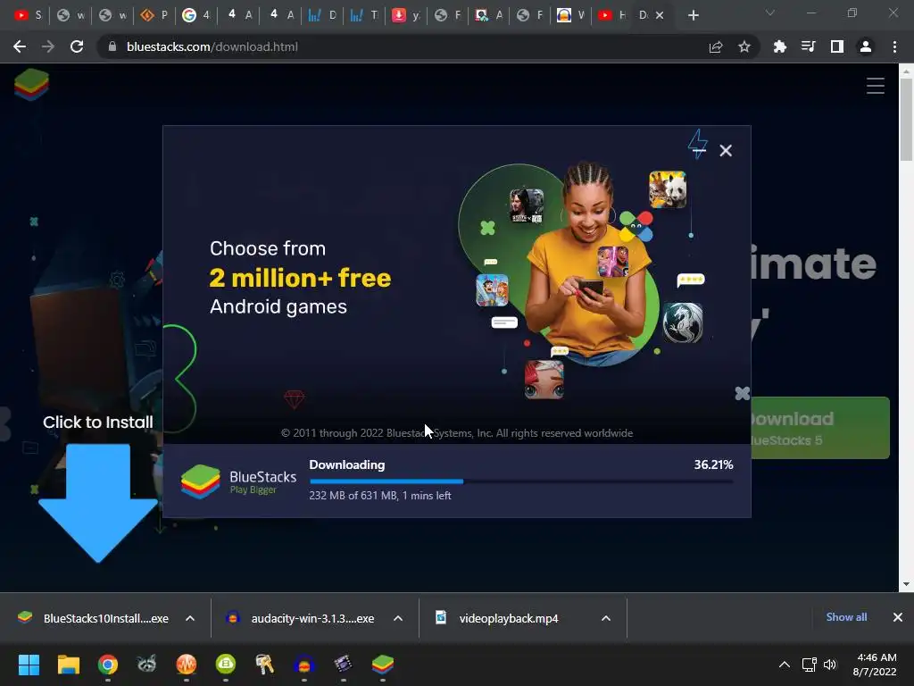
Task: Close the downloading popup with the X
Action: [x=726, y=150]
